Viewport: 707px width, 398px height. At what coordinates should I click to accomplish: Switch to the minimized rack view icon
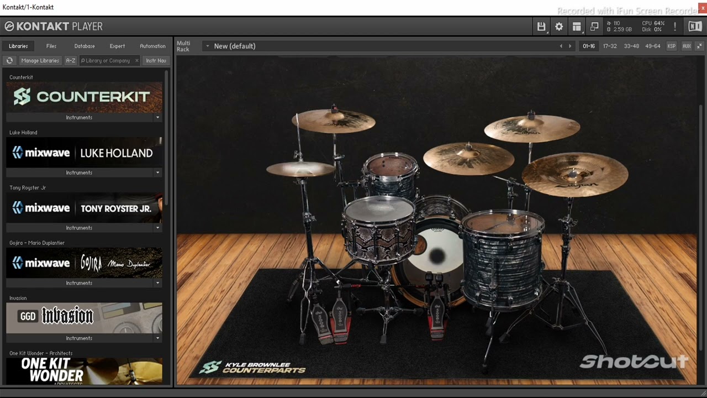click(x=594, y=27)
